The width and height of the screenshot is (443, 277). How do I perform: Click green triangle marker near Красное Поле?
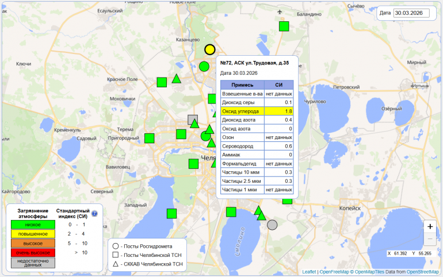point(177,79)
